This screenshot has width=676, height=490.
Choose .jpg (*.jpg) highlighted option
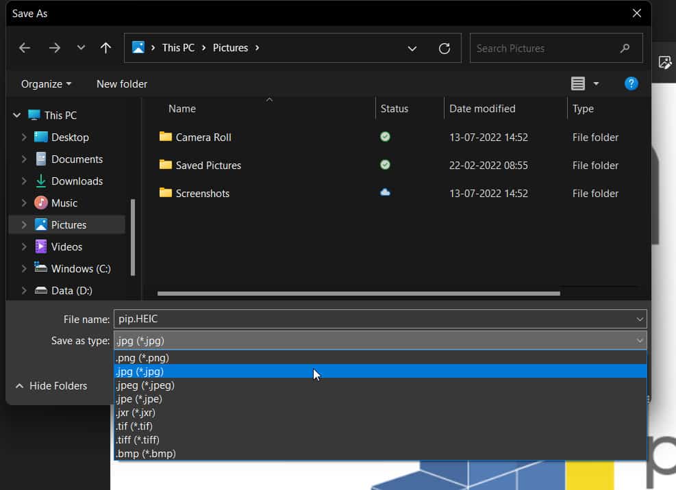point(380,372)
